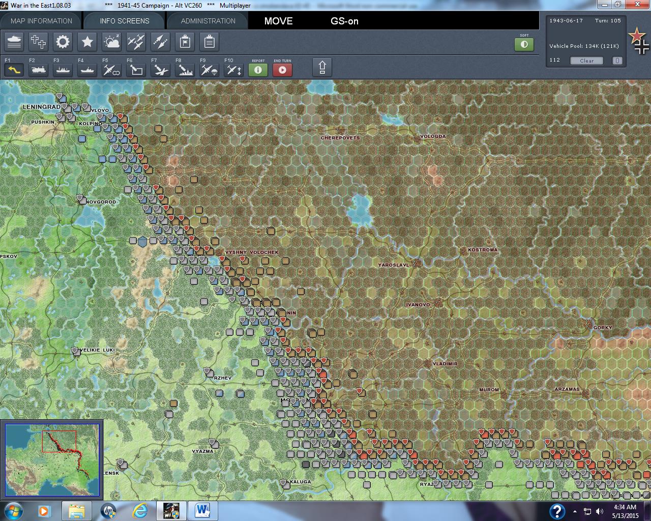This screenshot has width=651, height=521.
Task: Select F7 bomb airfield mode
Action: click(161, 69)
